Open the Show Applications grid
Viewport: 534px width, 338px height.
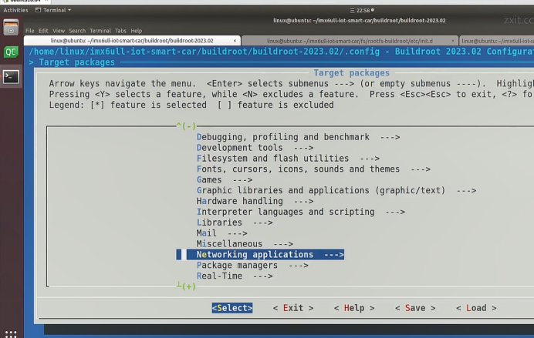coord(11,334)
